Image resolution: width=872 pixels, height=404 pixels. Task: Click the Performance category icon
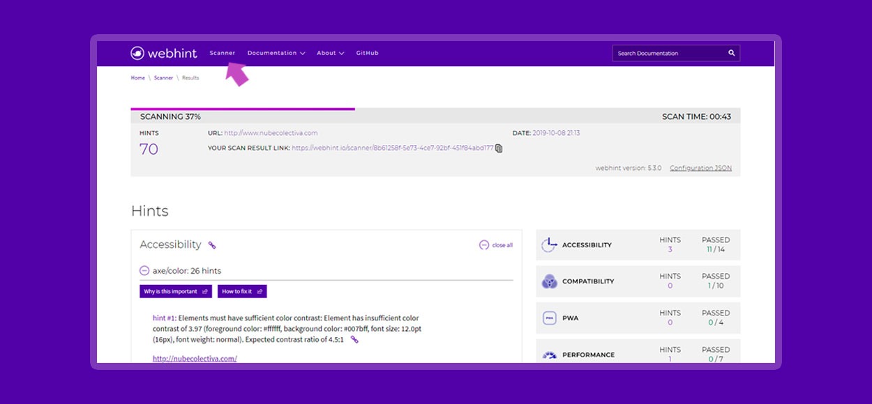click(x=550, y=355)
